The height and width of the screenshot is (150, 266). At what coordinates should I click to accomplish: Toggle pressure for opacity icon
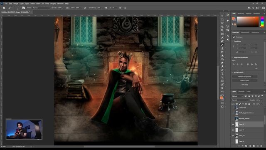(x=67, y=8)
